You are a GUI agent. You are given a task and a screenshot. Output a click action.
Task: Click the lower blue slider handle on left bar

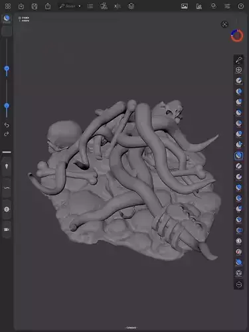(7, 106)
